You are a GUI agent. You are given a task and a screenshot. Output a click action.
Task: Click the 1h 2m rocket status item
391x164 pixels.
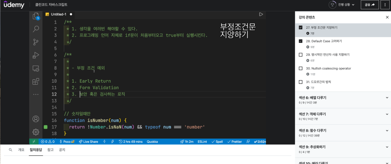187,142
